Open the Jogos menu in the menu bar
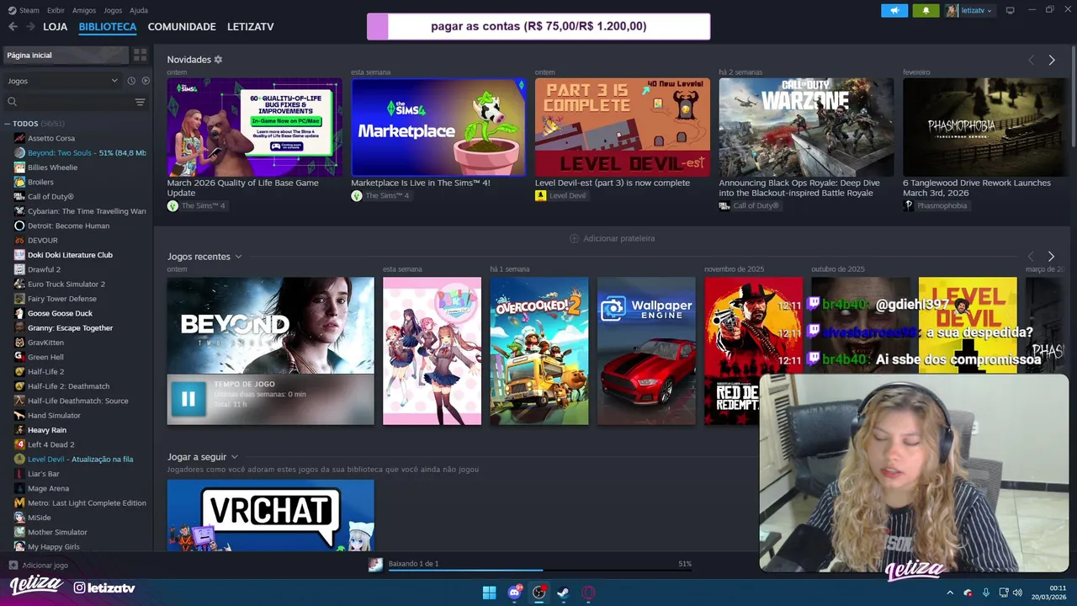The width and height of the screenshot is (1077, 606). point(113,10)
